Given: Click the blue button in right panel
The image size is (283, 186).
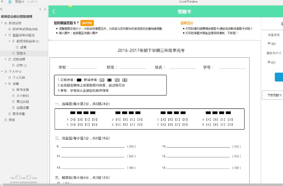Looking at the screenshot, I should 279,77.
